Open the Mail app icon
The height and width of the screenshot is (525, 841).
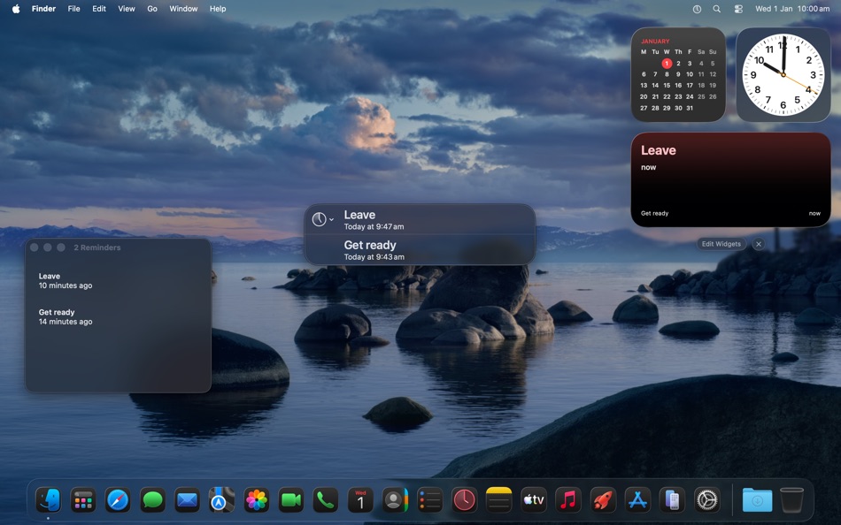tap(187, 499)
